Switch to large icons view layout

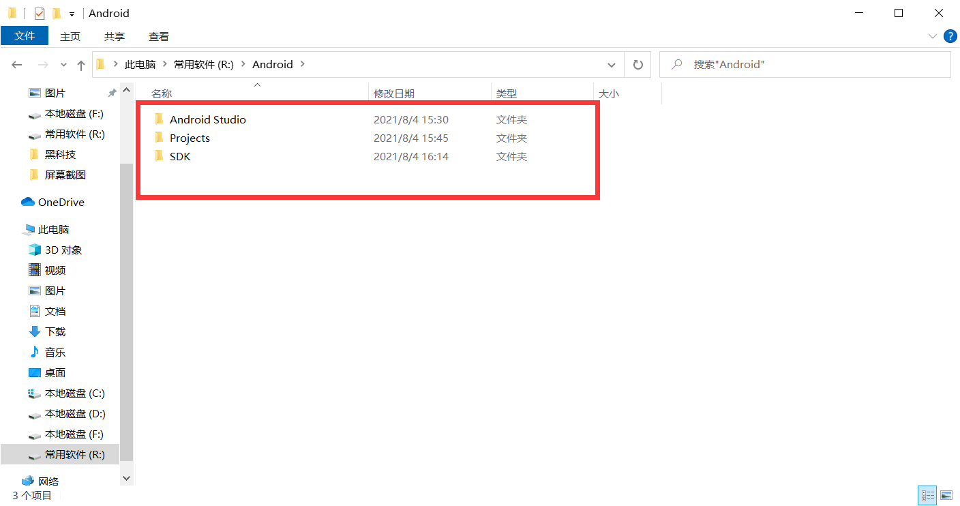946,495
